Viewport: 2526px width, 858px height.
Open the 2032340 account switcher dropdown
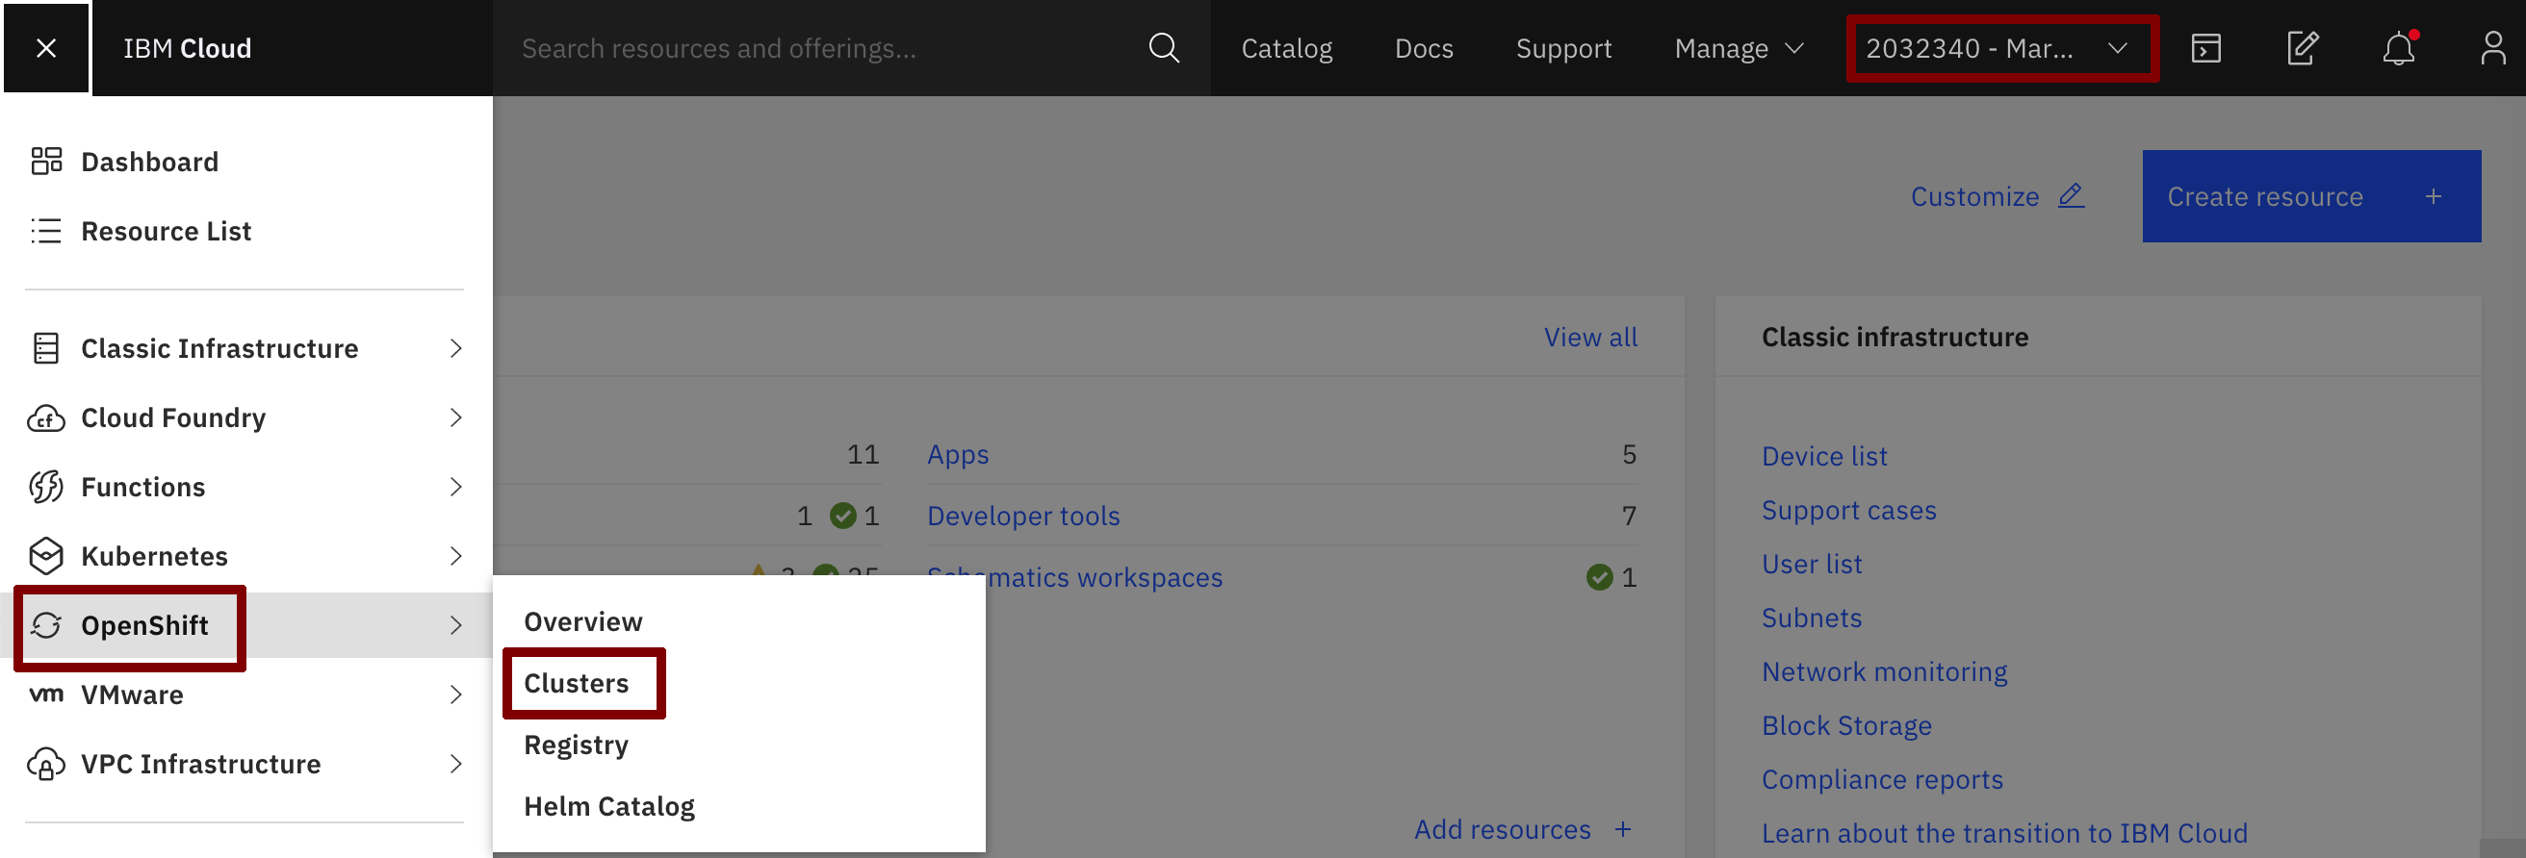tap(2002, 48)
